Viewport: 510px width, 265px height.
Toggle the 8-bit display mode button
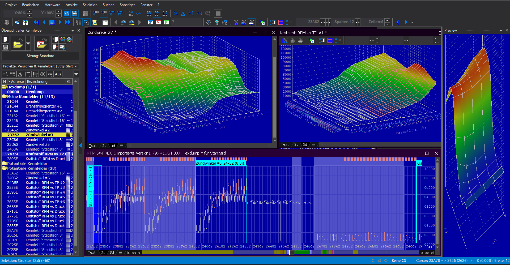point(96,13)
